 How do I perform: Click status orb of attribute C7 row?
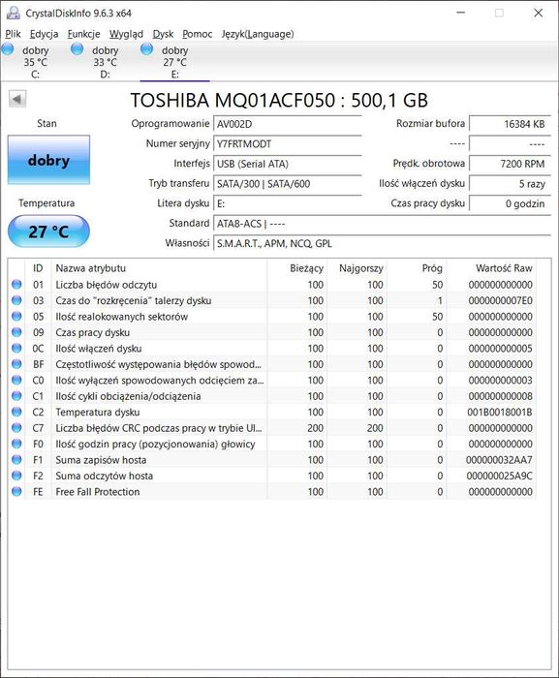tap(16, 428)
